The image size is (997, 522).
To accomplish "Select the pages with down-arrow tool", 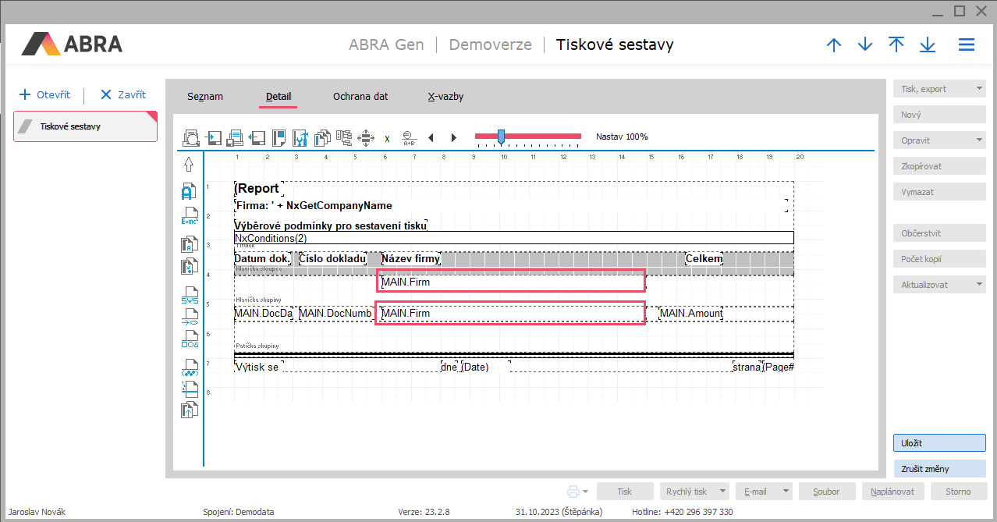I will click(x=189, y=266).
